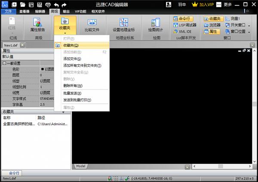258x182 pixels.
Task: Collapse the 一般设置 property group
Action: 4,63
